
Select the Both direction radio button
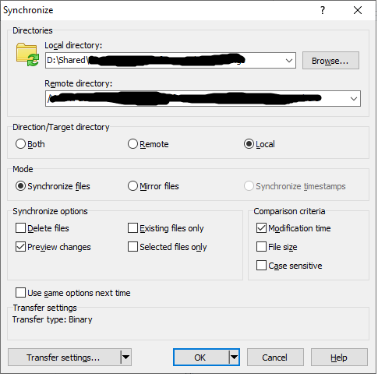point(20,144)
